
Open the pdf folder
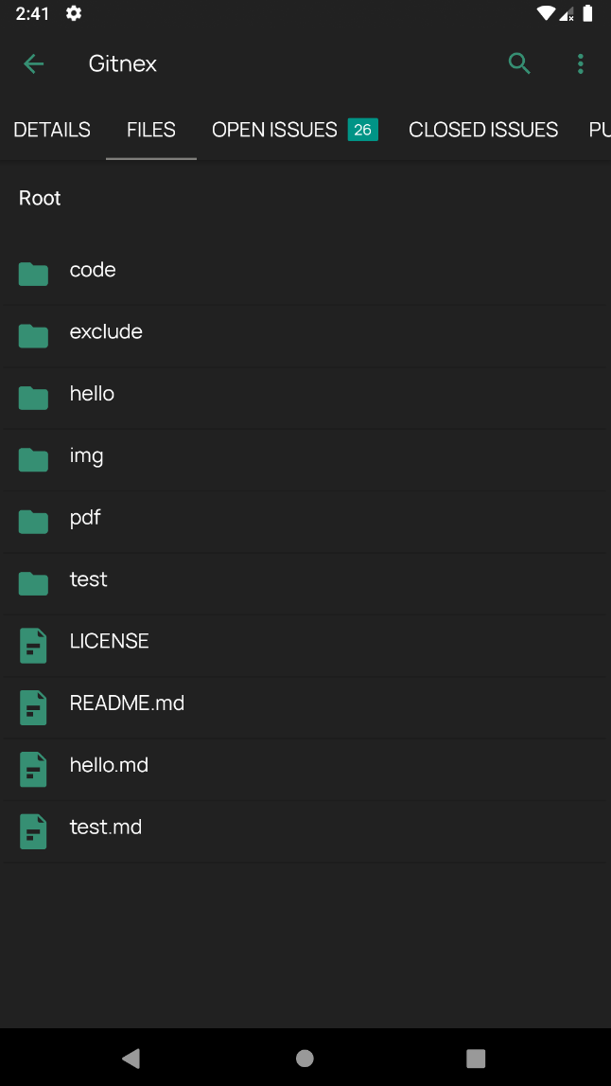[x=85, y=518]
